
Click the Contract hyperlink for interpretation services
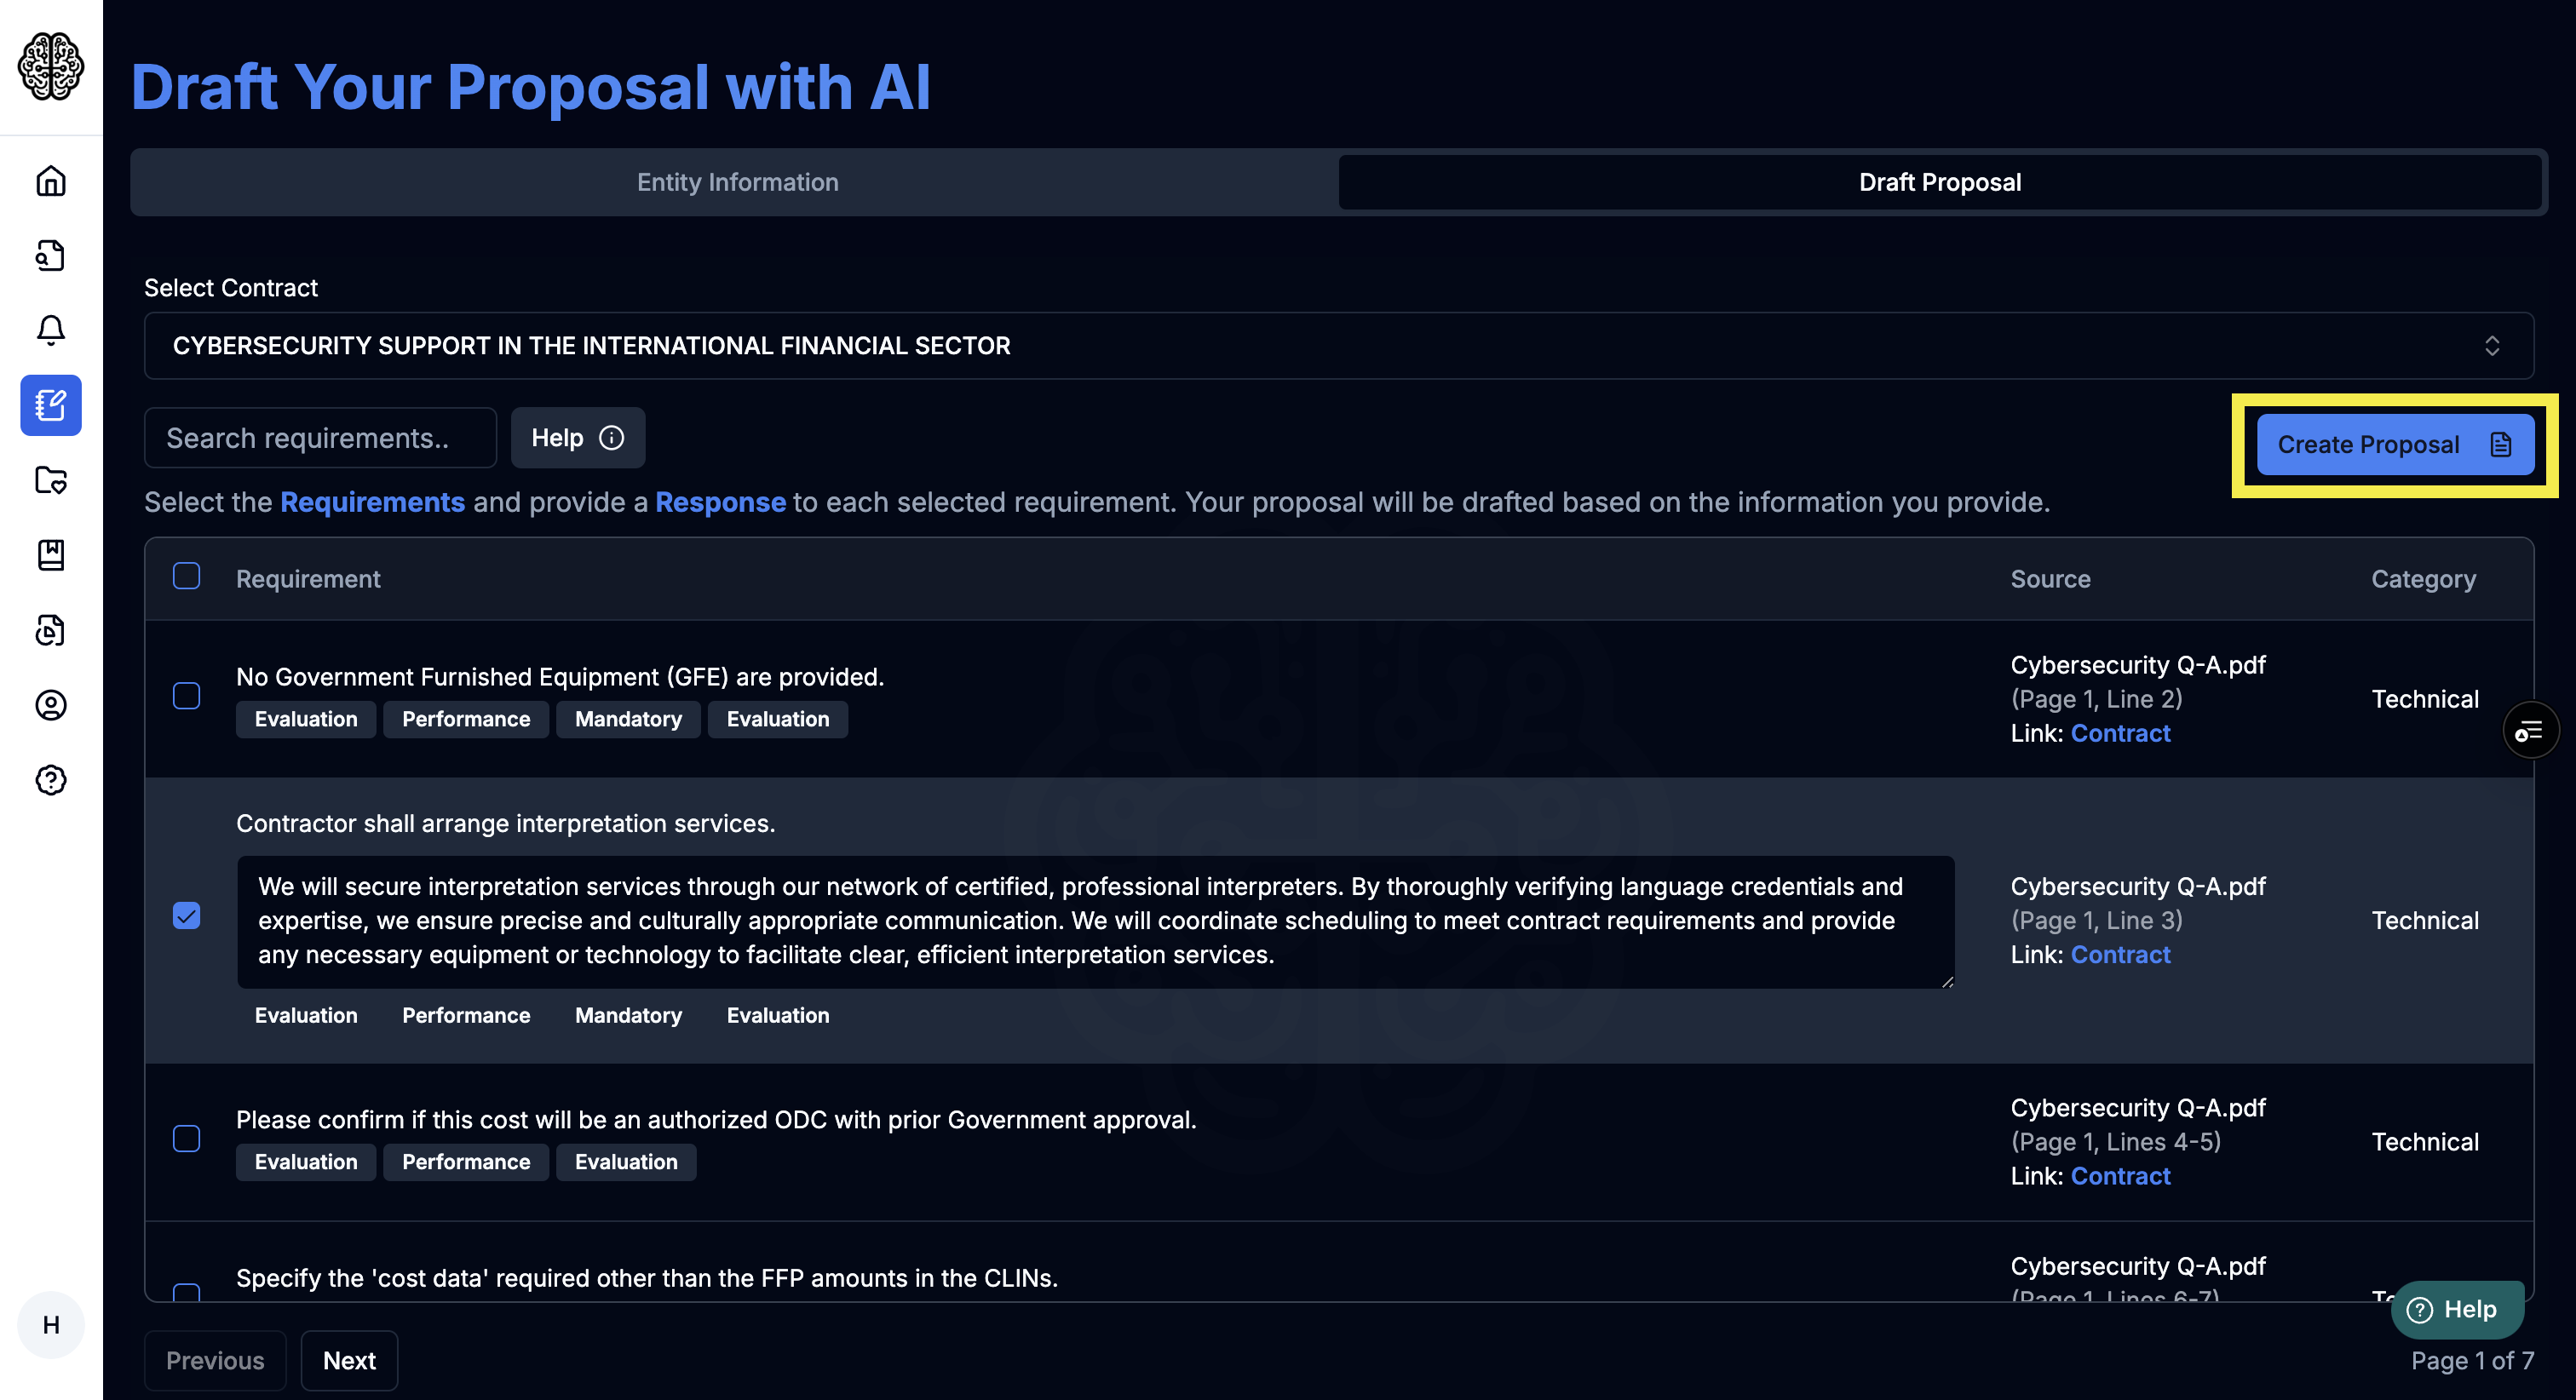tap(2119, 954)
